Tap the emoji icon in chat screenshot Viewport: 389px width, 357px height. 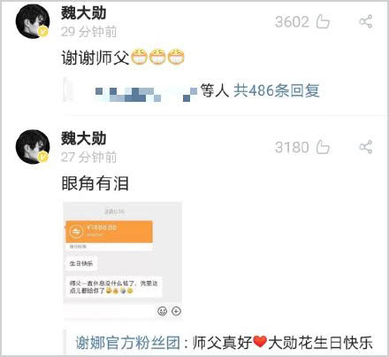point(162,311)
